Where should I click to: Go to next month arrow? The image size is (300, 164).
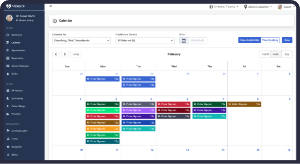(65, 54)
